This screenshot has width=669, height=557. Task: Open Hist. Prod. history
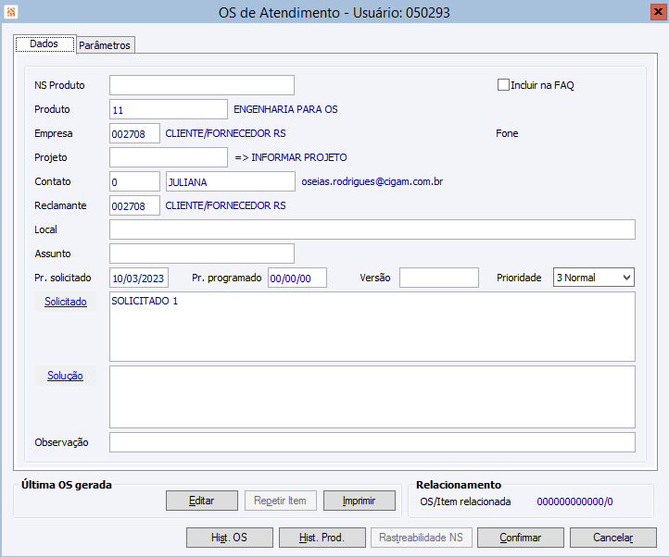322,538
